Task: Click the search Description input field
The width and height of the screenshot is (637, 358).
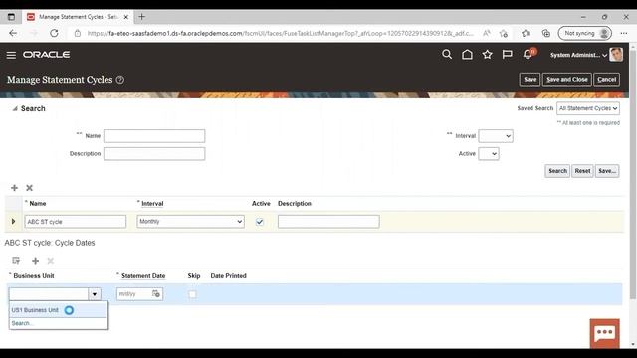Action: point(154,154)
